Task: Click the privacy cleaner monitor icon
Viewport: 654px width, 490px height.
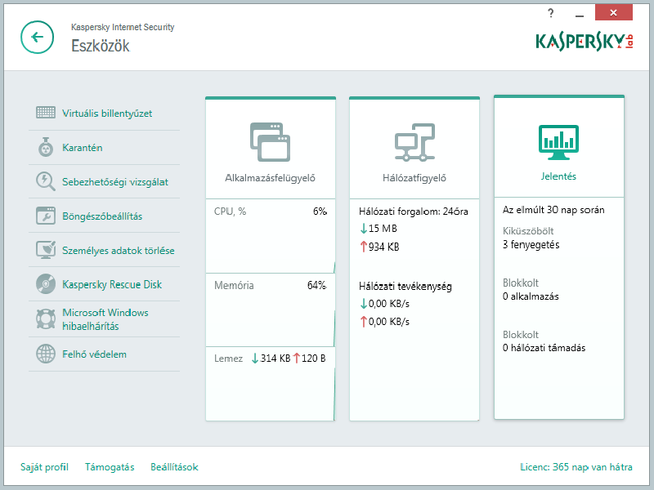Action: tap(46, 250)
